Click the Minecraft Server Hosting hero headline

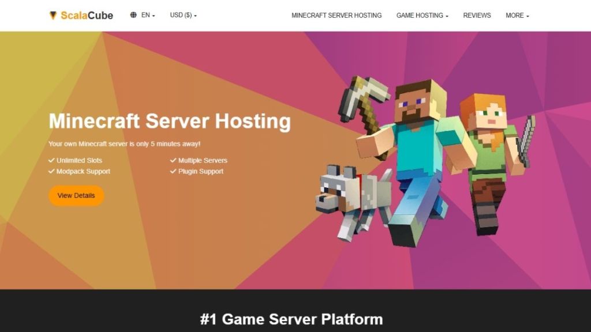click(x=170, y=121)
